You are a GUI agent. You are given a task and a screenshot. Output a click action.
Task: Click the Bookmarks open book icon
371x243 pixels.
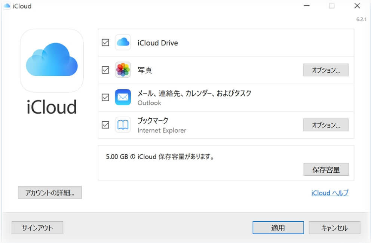[123, 125]
